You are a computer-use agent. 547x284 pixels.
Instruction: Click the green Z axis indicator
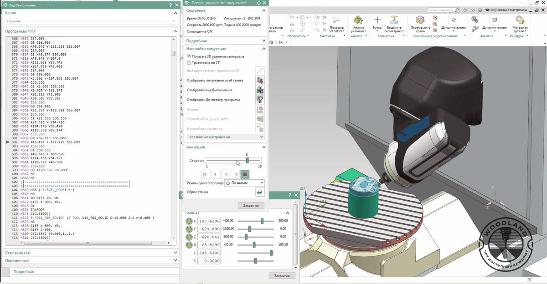[189, 237]
